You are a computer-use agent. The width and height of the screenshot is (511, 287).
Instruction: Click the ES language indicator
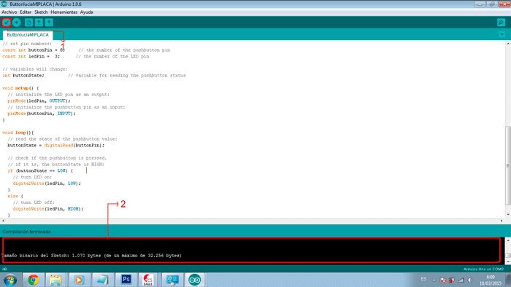click(x=423, y=279)
